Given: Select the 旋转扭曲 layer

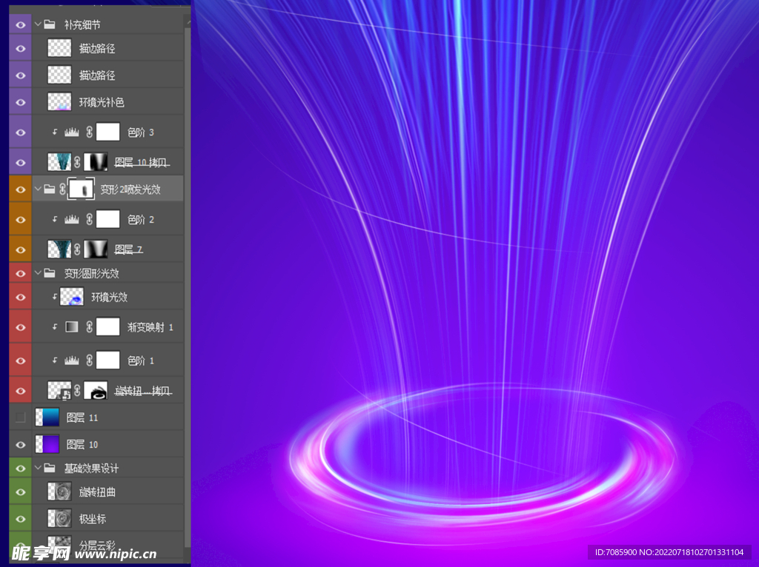Looking at the screenshot, I should [x=97, y=492].
